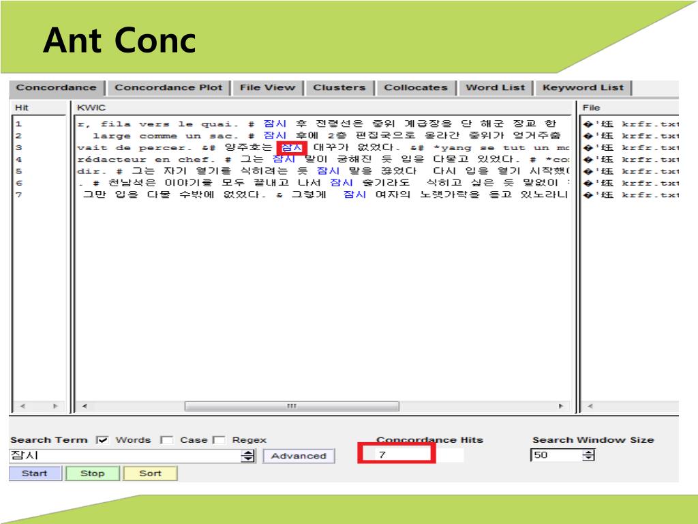Image resolution: width=698 pixels, height=524 pixels.
Task: Click the Search Term input field
Action: (125, 455)
